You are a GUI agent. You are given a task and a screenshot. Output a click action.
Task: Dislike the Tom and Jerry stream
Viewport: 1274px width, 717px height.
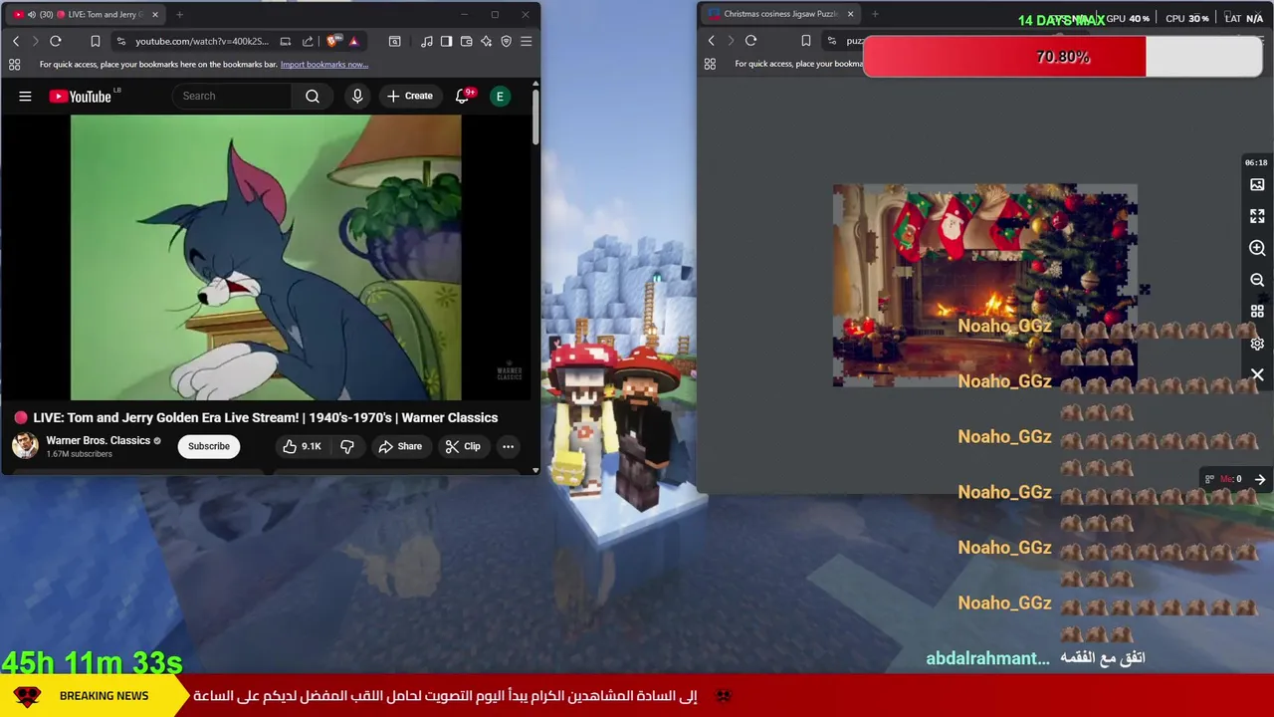[347, 446]
